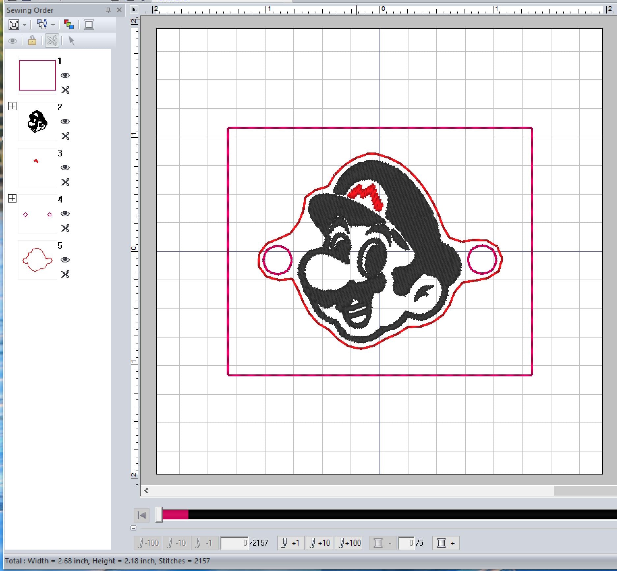
Task: Advance stitch simulation by +100 stitches
Action: [349, 543]
